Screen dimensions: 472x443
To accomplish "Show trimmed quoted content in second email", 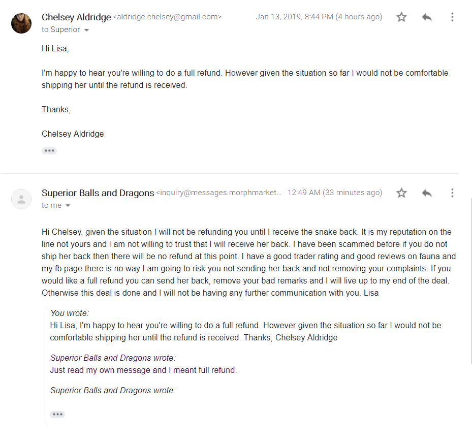I will [x=57, y=415].
